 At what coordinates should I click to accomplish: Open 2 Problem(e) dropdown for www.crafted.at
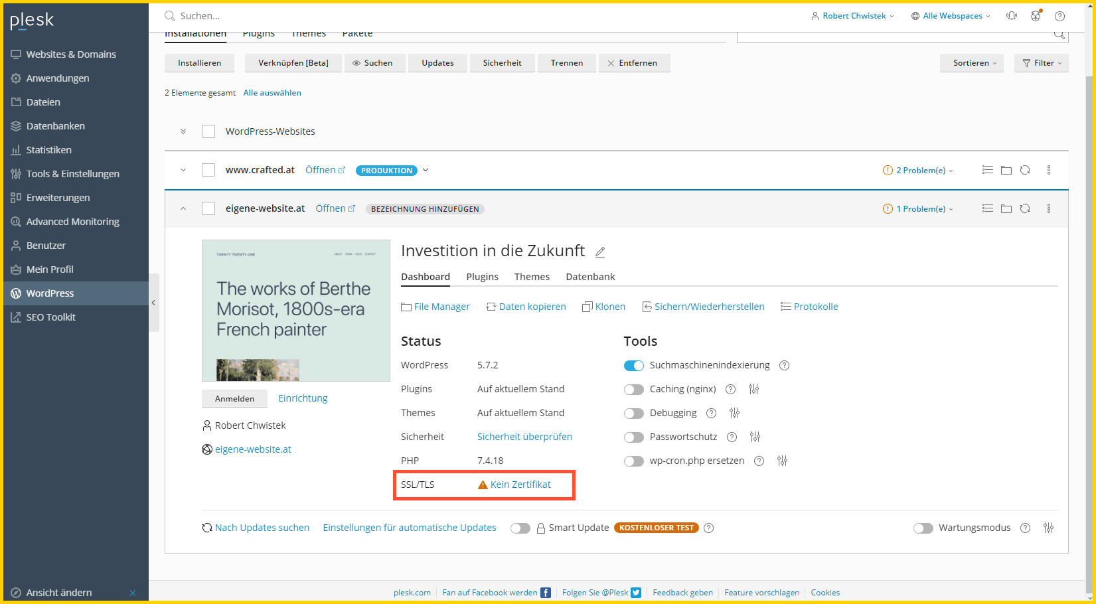918,171
